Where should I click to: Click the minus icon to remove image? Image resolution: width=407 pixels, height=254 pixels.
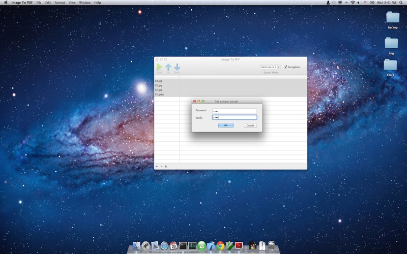click(x=161, y=166)
